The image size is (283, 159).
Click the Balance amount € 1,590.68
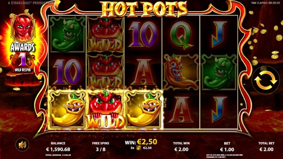pos(58,149)
